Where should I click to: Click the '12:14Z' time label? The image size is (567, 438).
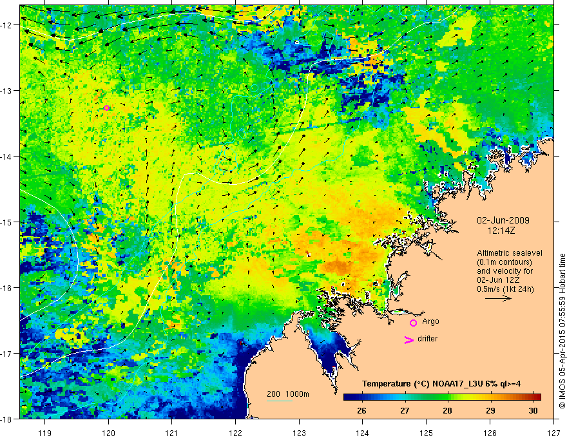tap(501, 231)
